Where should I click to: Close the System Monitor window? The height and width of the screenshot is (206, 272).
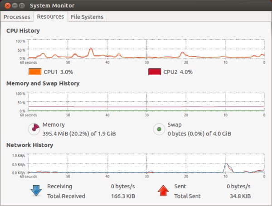6,5
